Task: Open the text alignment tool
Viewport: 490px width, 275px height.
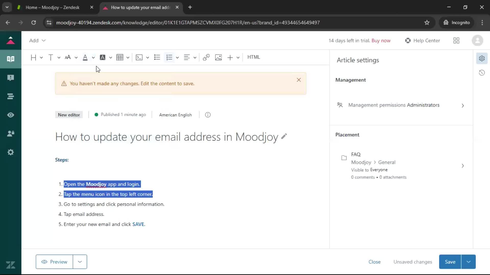Action: click(187, 57)
